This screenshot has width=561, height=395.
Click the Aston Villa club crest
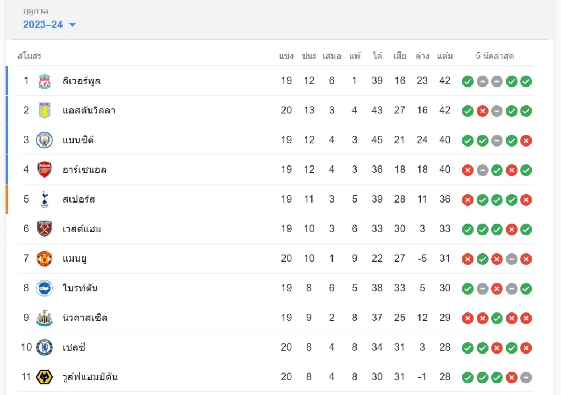(44, 111)
